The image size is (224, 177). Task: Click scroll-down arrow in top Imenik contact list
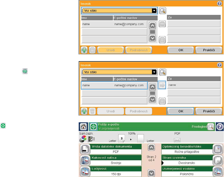point(152,38)
